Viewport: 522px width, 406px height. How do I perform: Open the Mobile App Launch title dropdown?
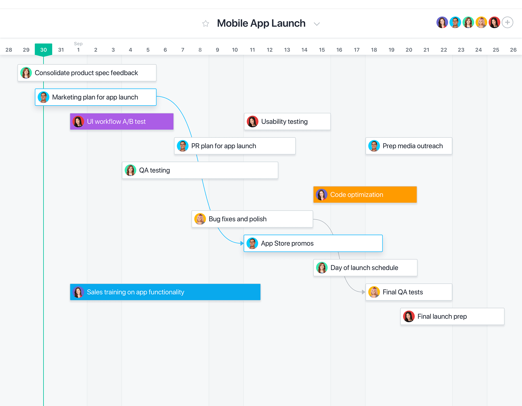pyautogui.click(x=316, y=24)
